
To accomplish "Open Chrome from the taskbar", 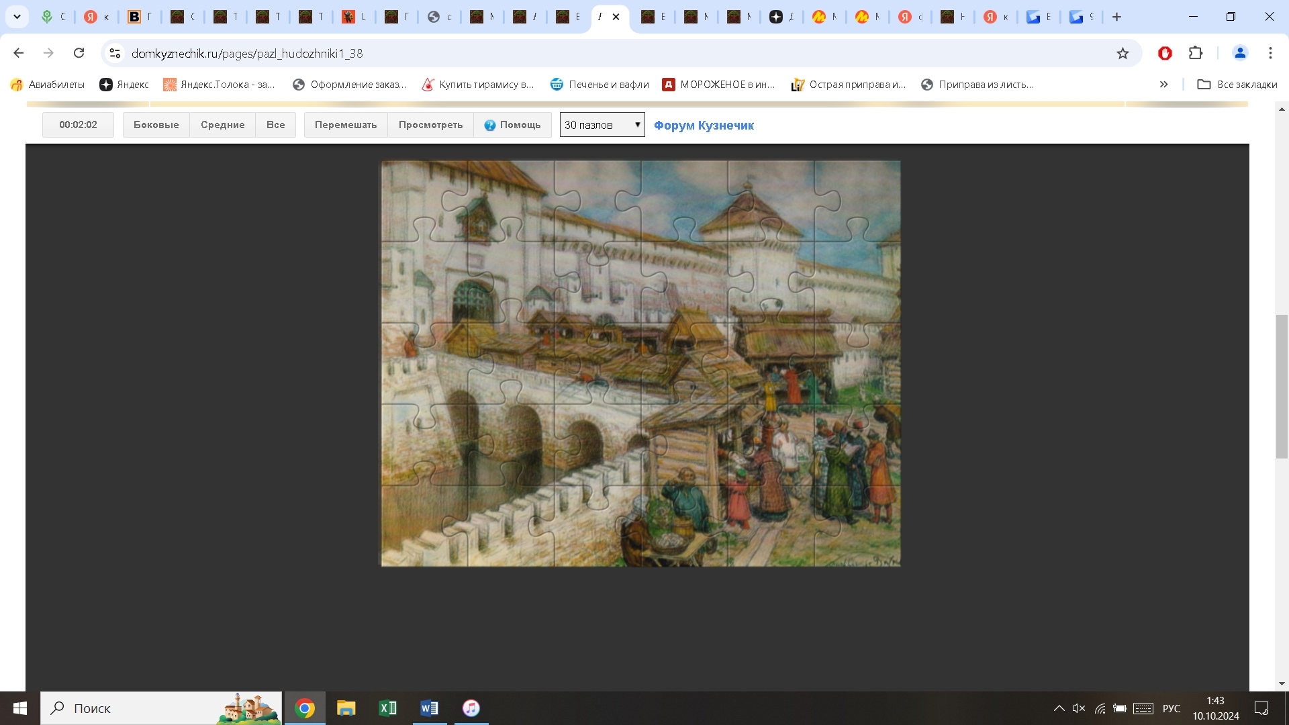I will tap(305, 708).
